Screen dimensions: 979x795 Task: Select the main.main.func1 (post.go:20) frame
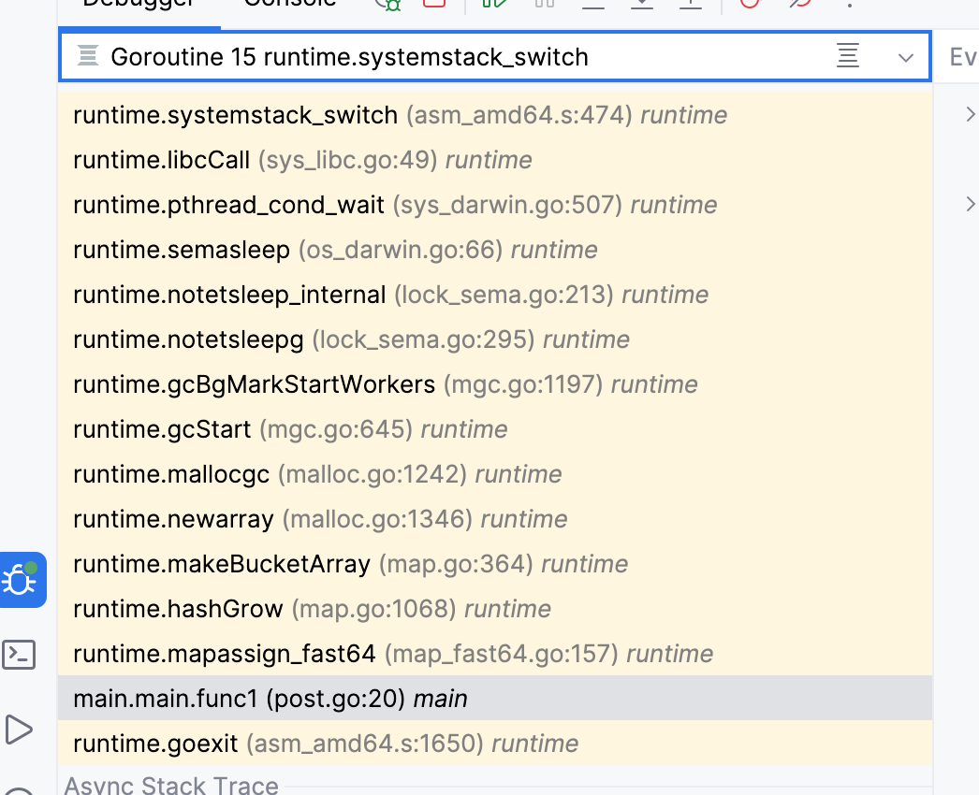tap(270, 699)
